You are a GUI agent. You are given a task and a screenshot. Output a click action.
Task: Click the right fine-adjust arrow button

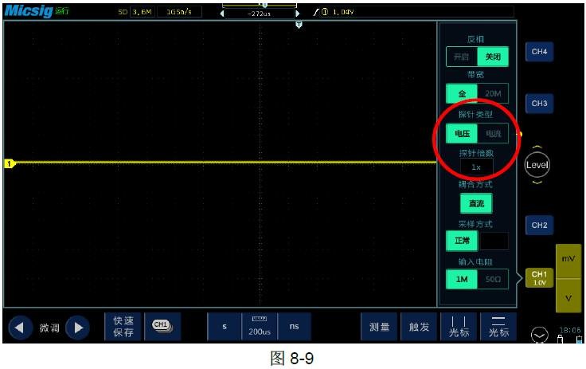tap(77, 328)
